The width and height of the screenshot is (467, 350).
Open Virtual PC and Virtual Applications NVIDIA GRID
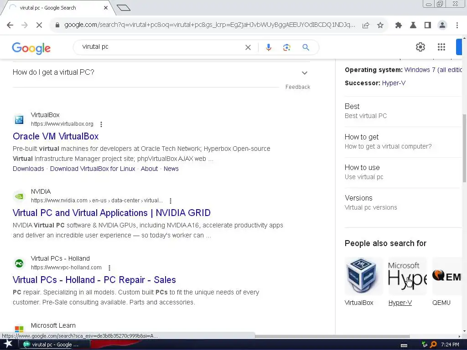click(112, 213)
